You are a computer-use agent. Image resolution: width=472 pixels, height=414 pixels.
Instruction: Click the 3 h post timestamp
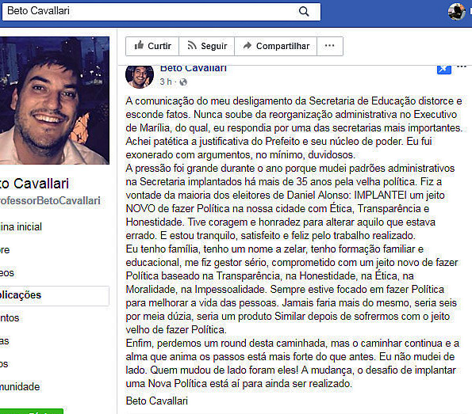click(166, 82)
